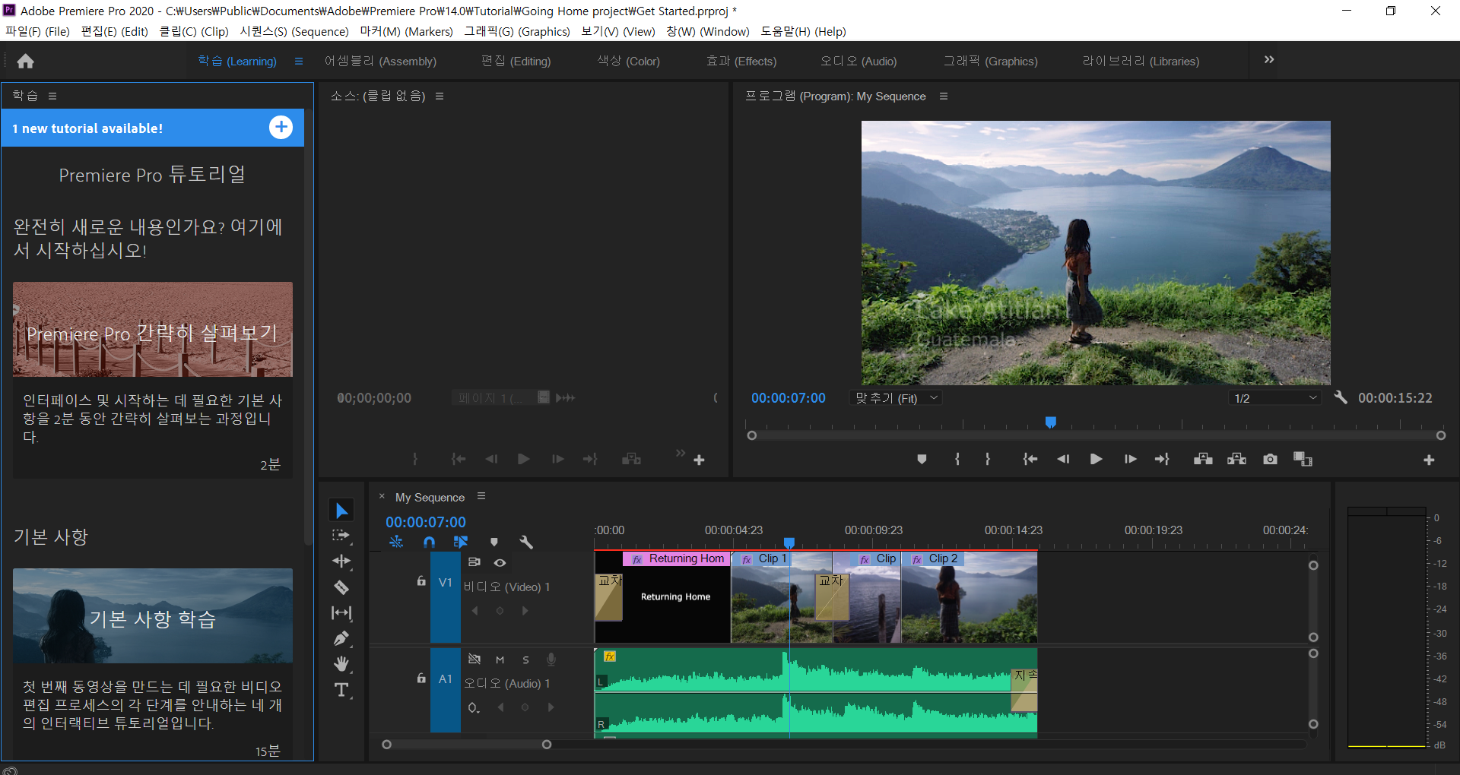The image size is (1460, 775).
Task: Select the Type tool
Action: [x=341, y=690]
